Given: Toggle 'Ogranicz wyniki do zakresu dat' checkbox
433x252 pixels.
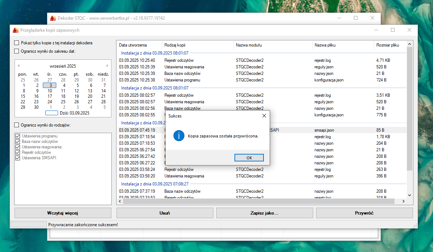Looking at the screenshot, I should (x=17, y=51).
